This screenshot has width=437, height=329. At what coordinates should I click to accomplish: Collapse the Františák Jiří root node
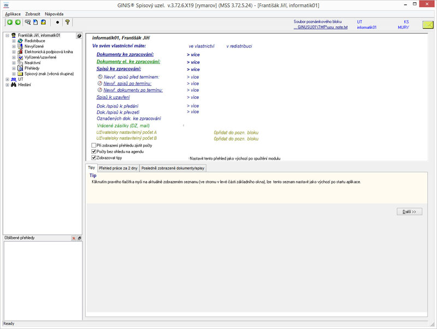[x=7, y=36]
